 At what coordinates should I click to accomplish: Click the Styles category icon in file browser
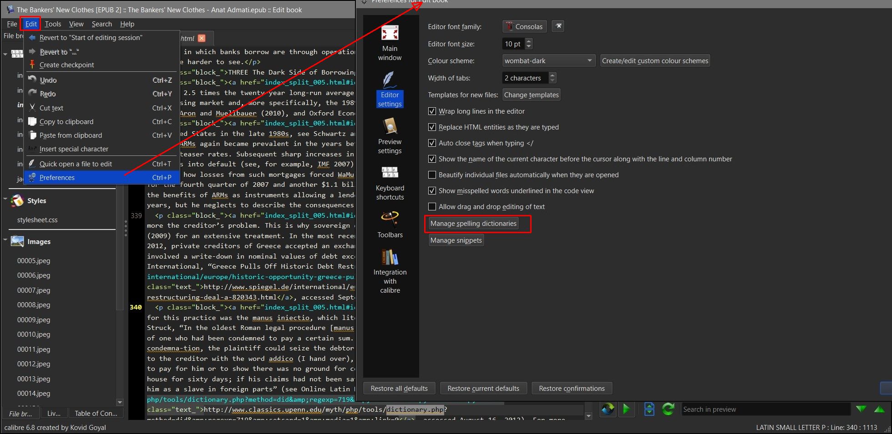click(x=17, y=200)
